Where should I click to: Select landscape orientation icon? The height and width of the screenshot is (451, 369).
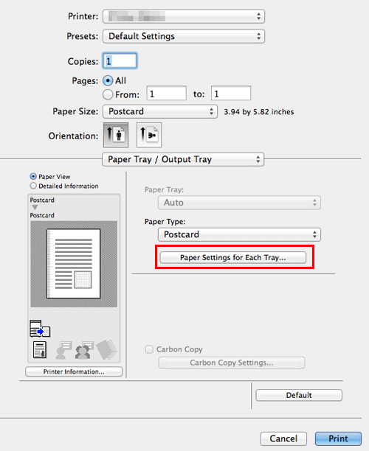(x=149, y=135)
